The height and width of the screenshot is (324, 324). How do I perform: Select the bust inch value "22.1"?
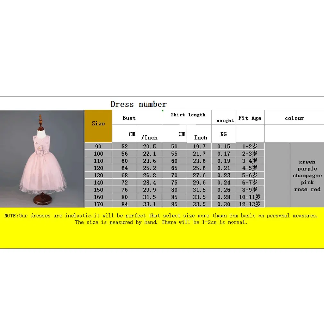149,154
